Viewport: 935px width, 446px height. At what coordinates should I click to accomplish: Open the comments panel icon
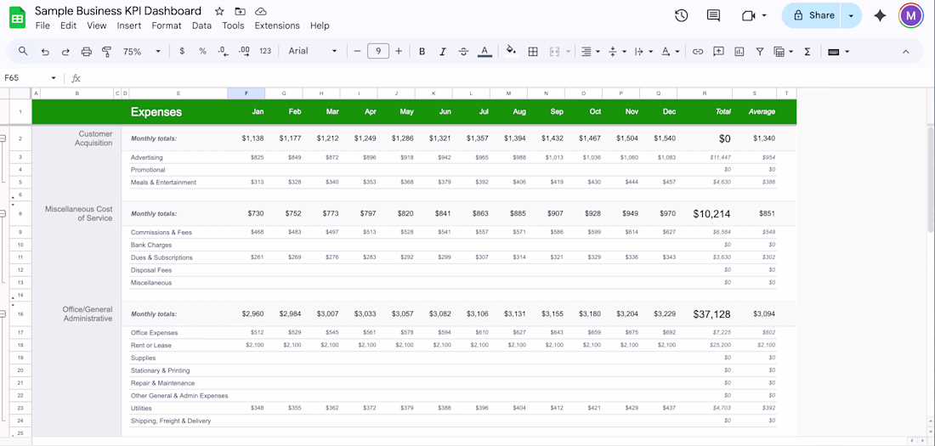coord(713,15)
